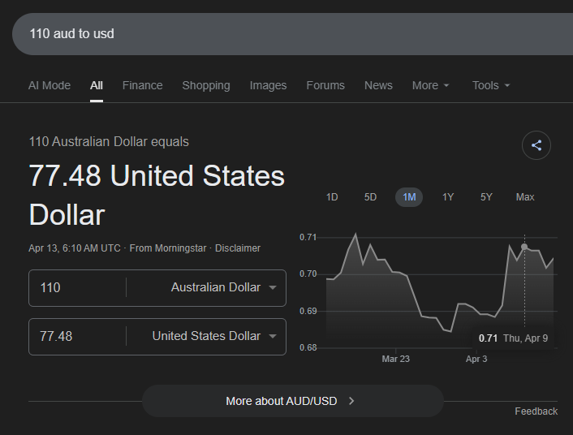The height and width of the screenshot is (435, 573).
Task: Click the search box with '110 aud to usd'
Action: [x=292, y=34]
